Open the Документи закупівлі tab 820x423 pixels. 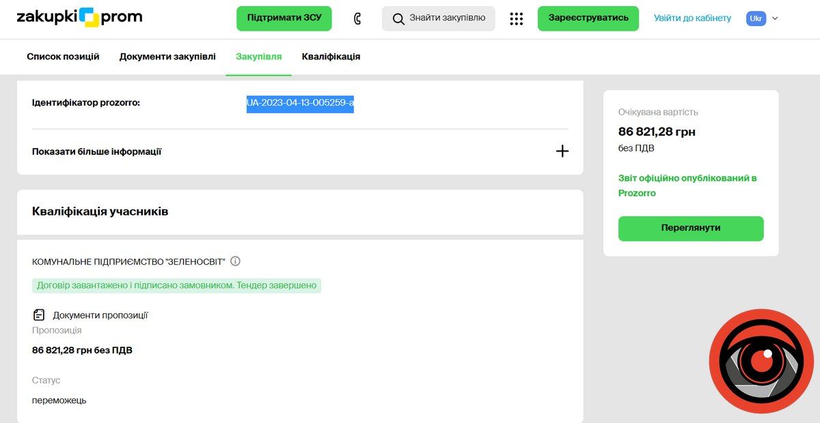tap(167, 57)
